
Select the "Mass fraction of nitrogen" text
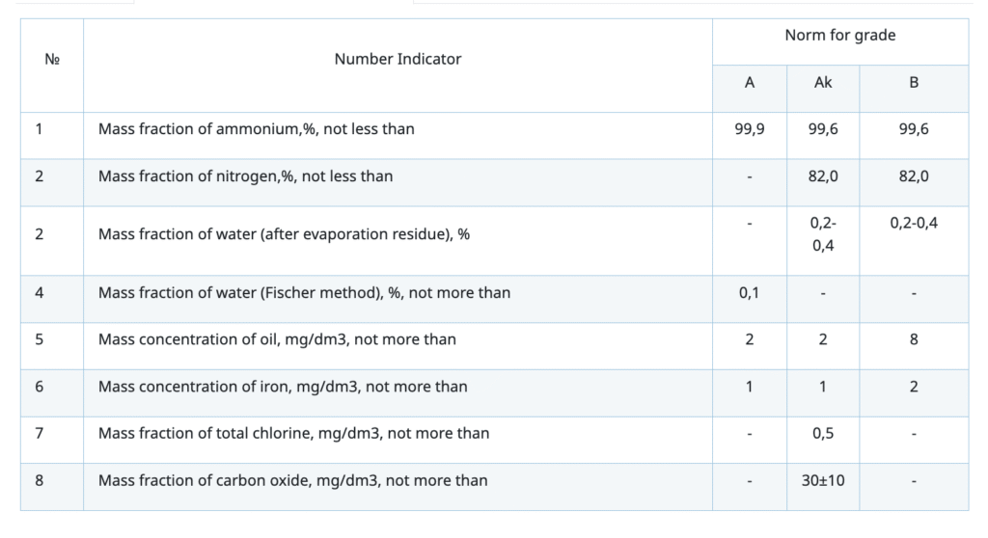point(245,176)
